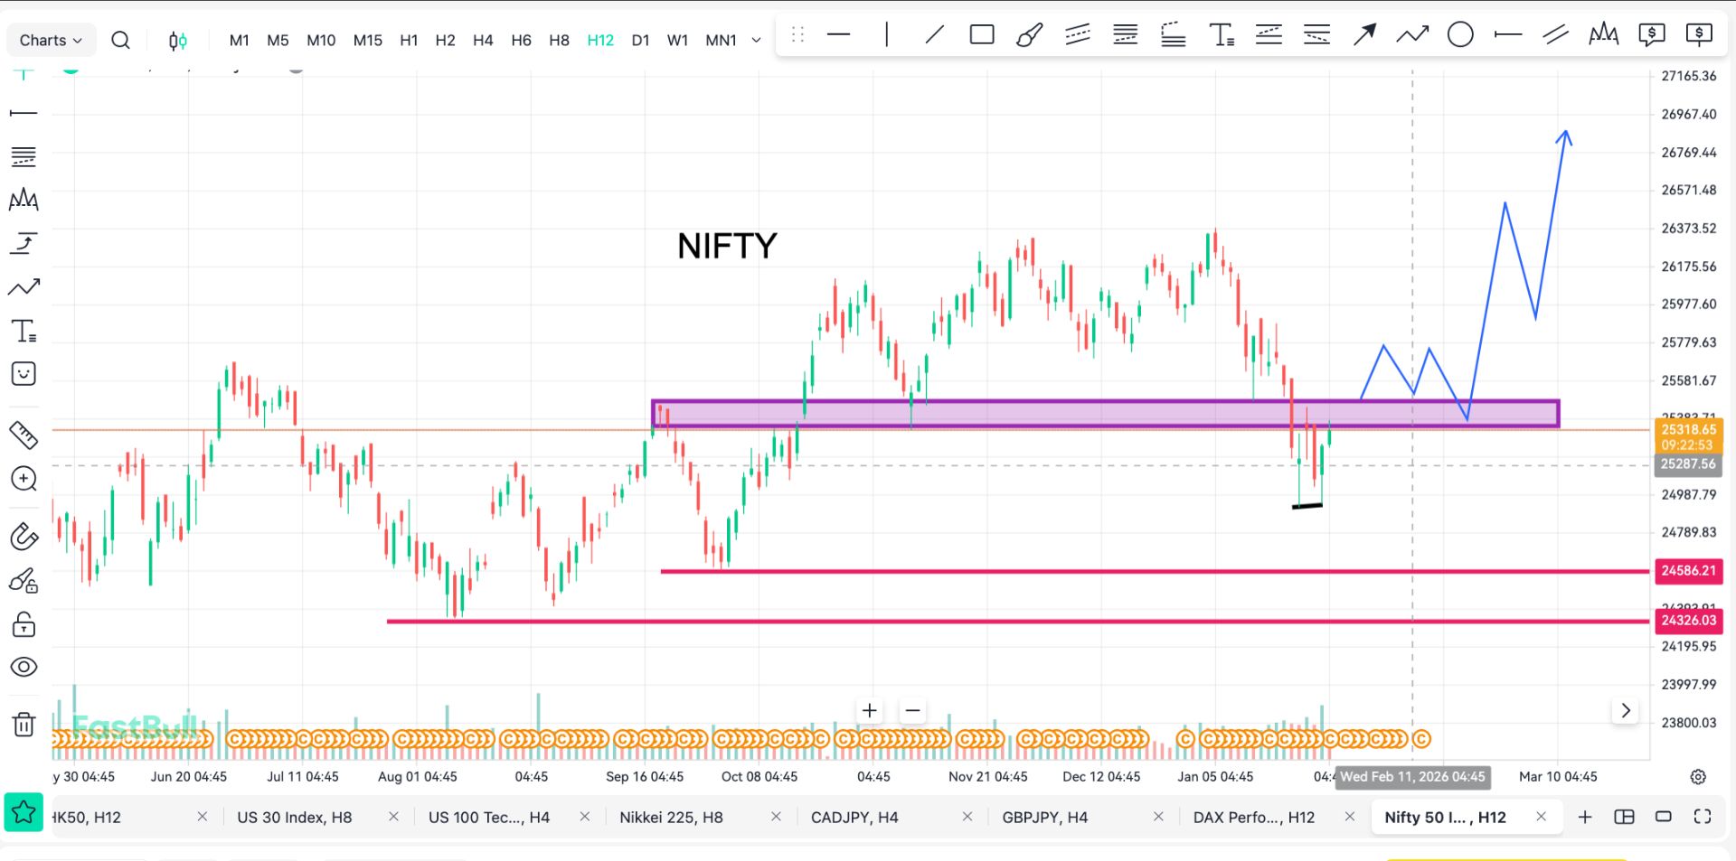Switch to the Nikkei 225, H8 tab
The image size is (1736, 861).
(x=671, y=817)
